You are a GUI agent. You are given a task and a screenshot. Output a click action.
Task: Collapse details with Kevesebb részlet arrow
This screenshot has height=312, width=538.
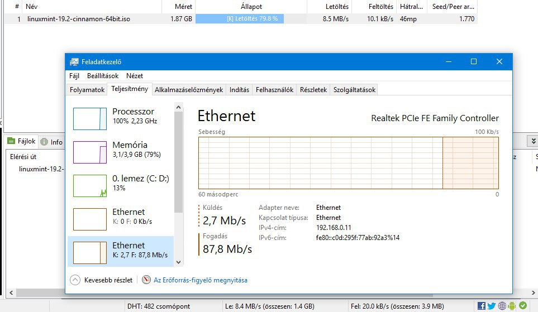click(x=75, y=280)
